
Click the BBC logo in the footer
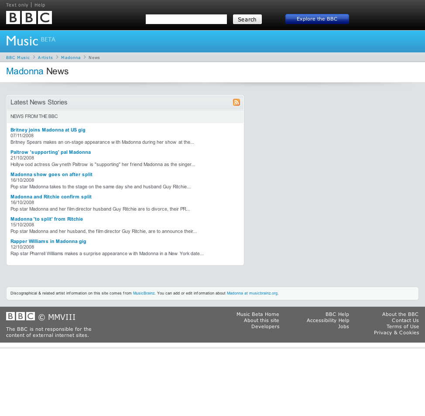[x=21, y=316]
